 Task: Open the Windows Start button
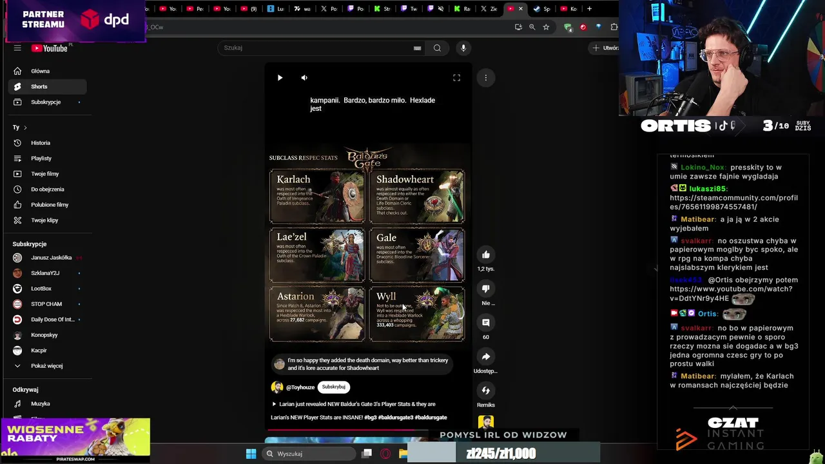[x=251, y=454]
